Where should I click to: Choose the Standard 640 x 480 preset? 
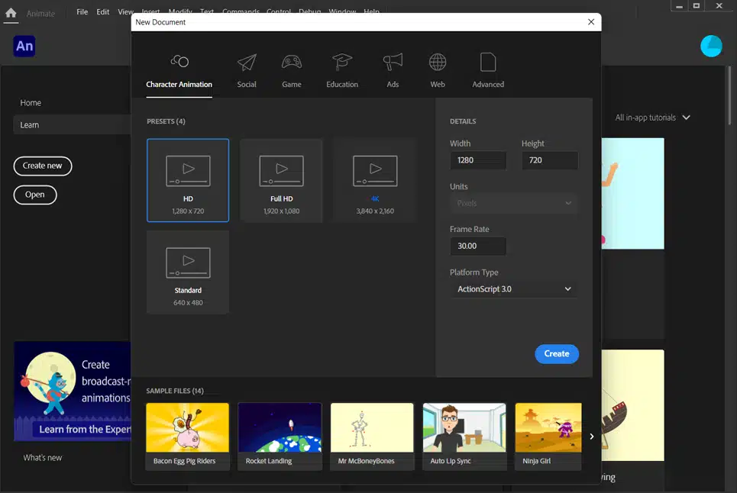click(188, 272)
